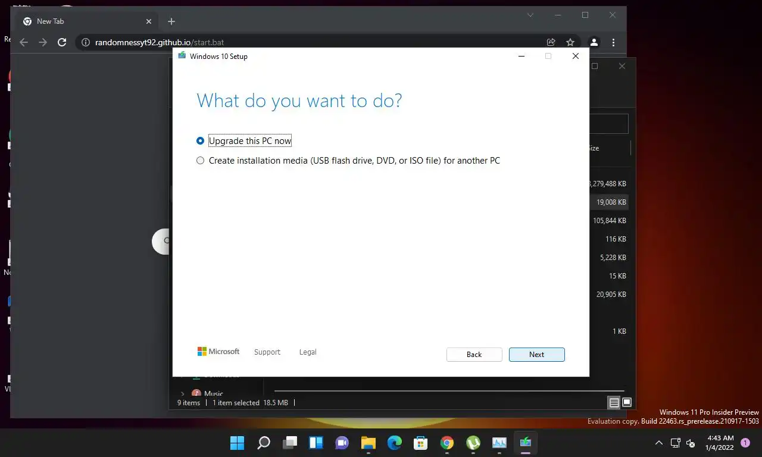View site information icon in address bar
762x457 pixels.
tap(85, 42)
